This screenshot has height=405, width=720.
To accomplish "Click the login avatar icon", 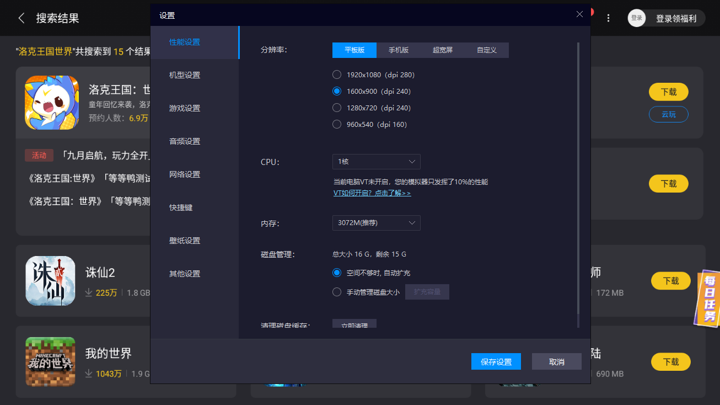I will [x=637, y=18].
